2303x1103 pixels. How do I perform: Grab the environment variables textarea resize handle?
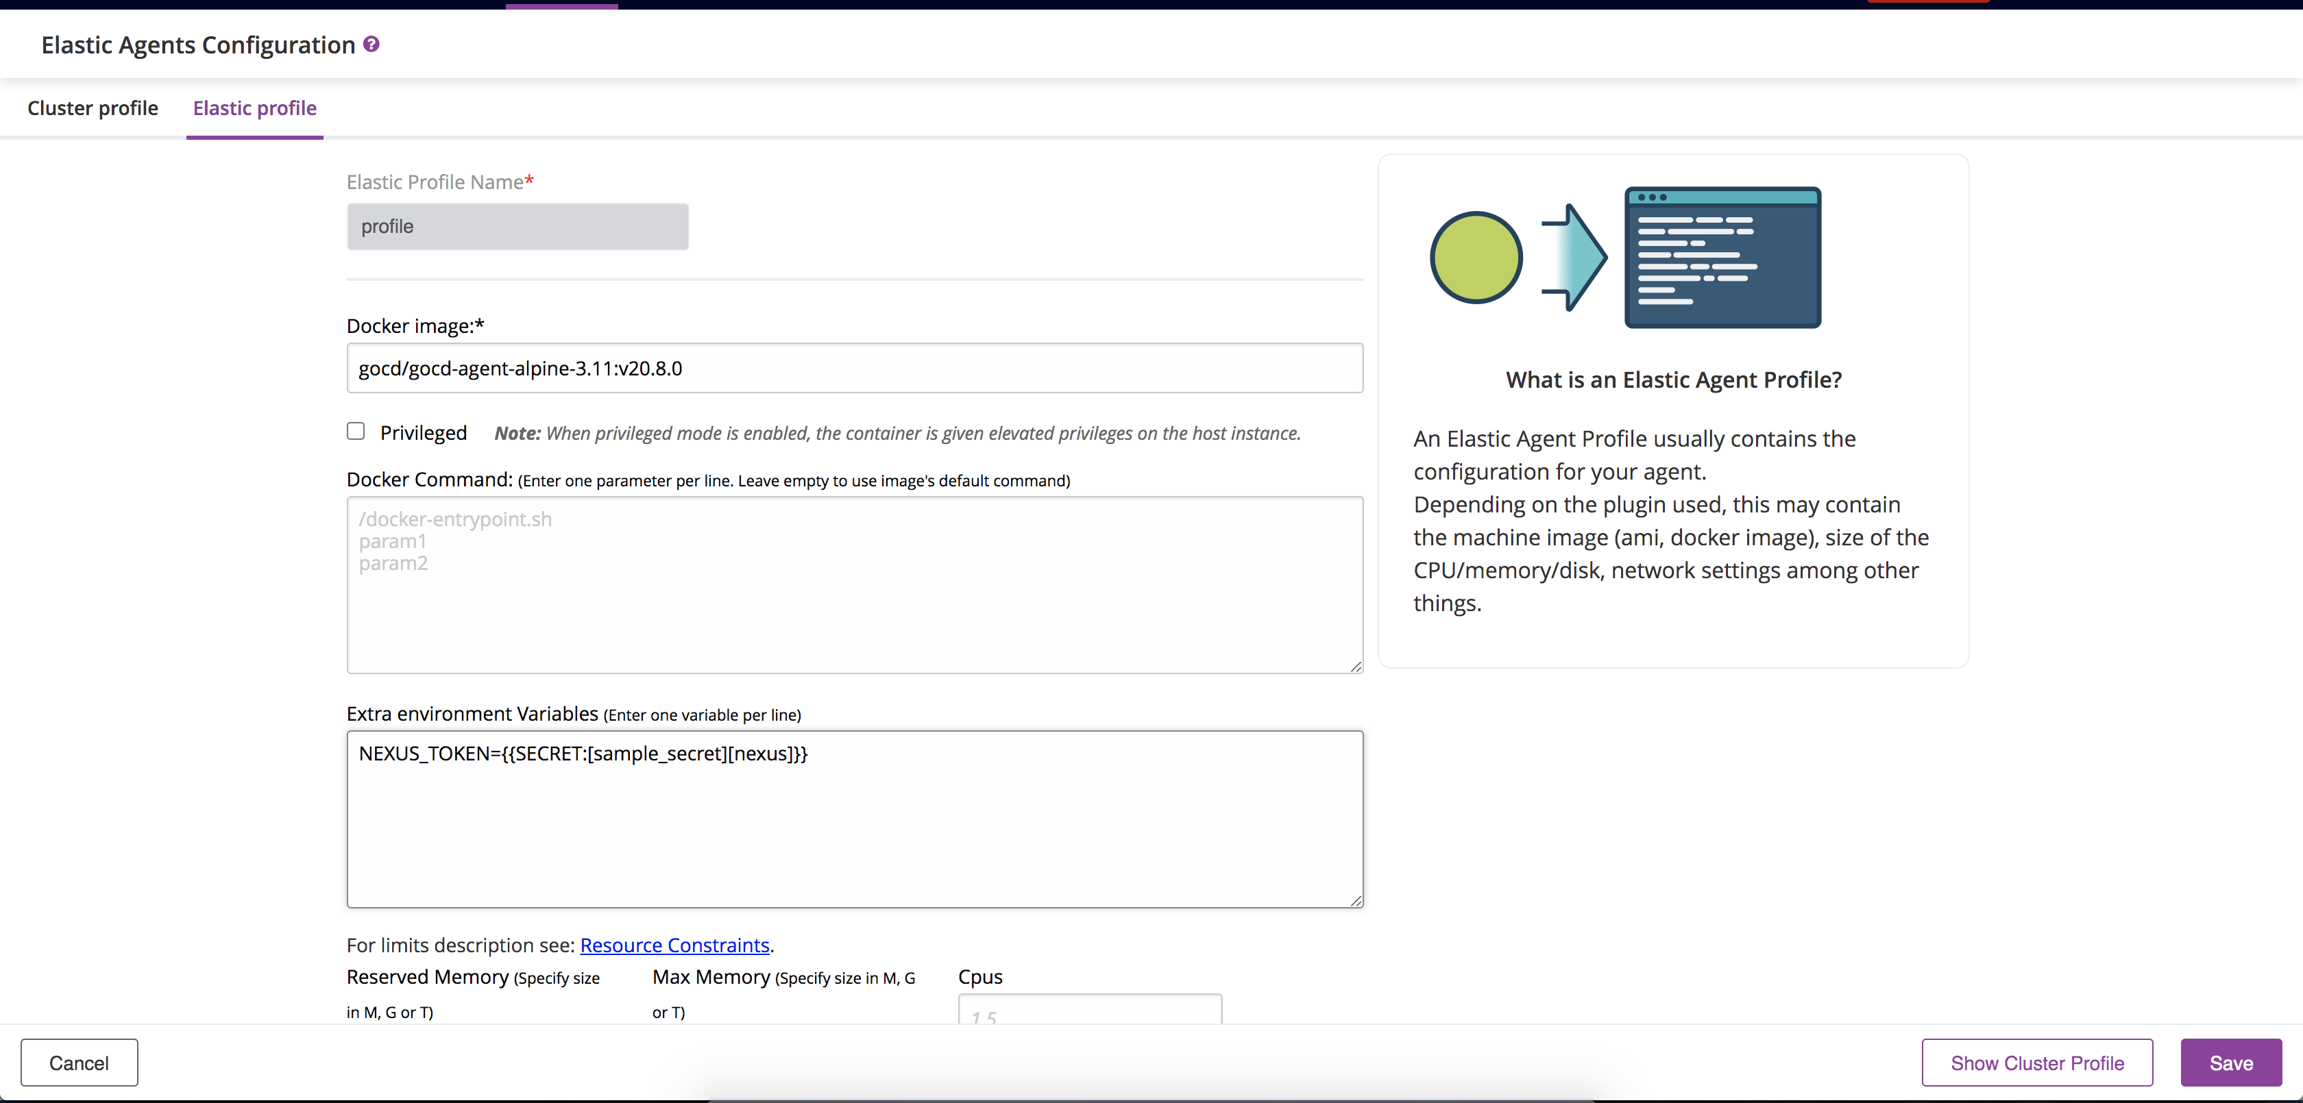(1355, 900)
